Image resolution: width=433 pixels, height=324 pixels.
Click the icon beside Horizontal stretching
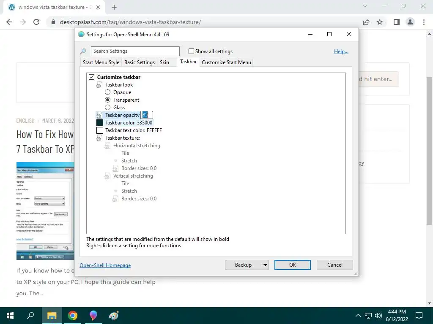tap(107, 146)
